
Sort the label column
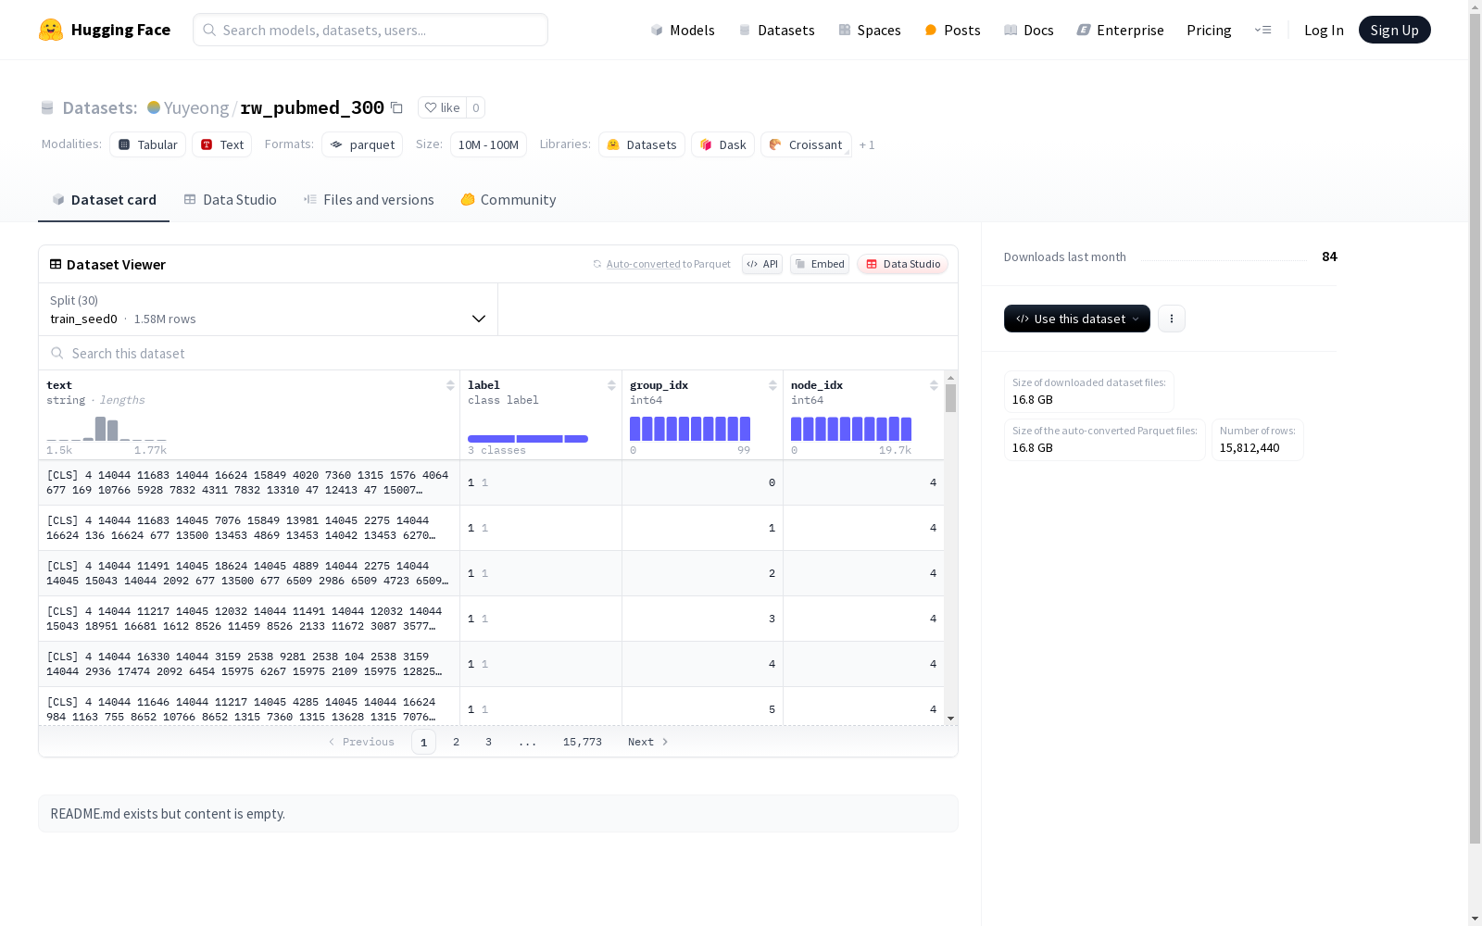(611, 385)
